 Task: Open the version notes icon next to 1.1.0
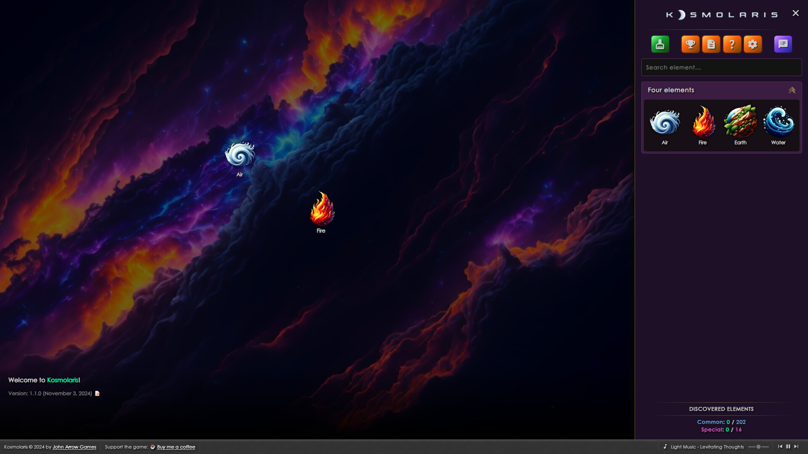98,393
